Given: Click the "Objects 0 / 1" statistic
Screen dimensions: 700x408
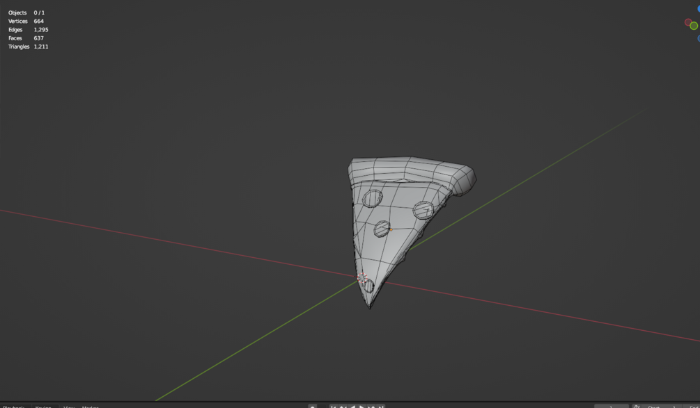Looking at the screenshot, I should 26,13.
